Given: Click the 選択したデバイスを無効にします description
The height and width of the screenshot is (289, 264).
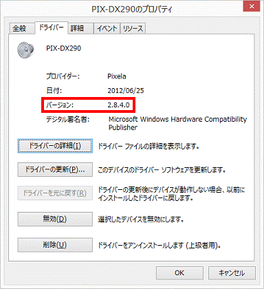Looking at the screenshot, I should tap(141, 220).
